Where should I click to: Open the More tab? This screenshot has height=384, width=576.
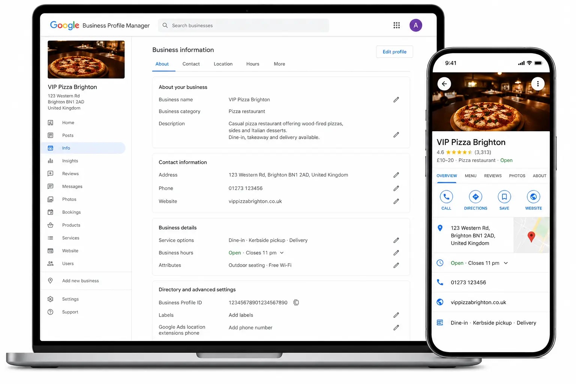tap(279, 64)
